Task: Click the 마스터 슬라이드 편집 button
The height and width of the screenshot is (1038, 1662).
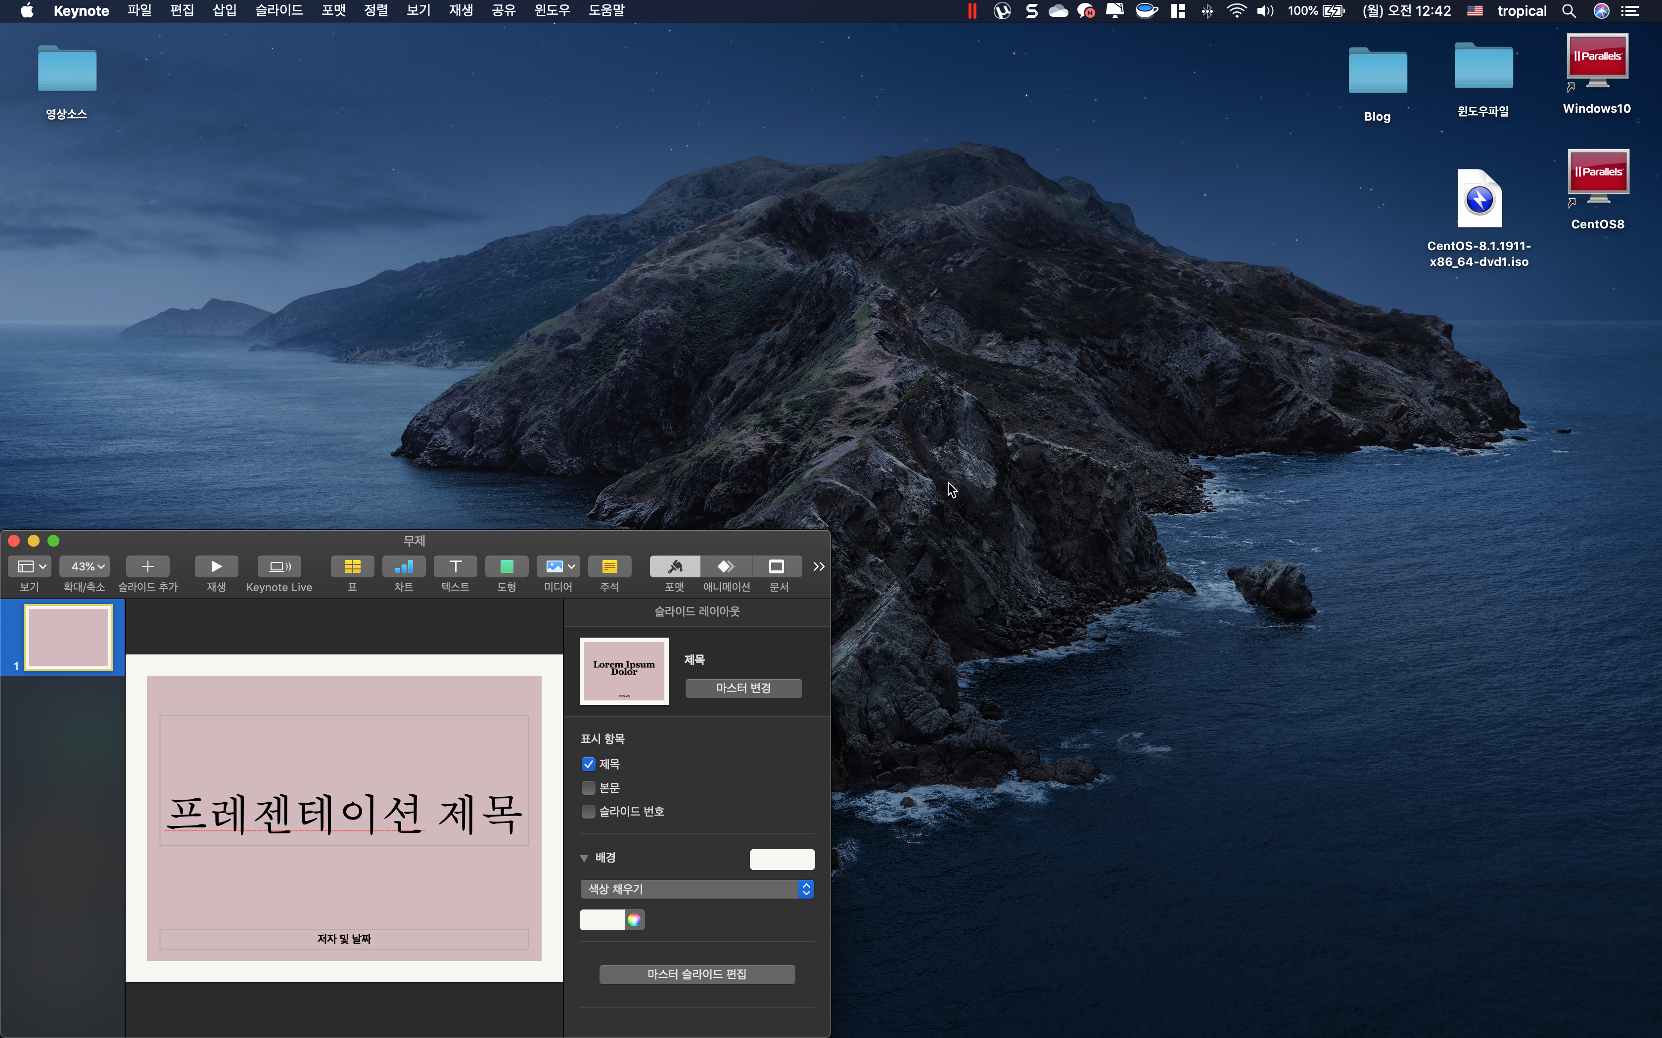Action: 696,974
